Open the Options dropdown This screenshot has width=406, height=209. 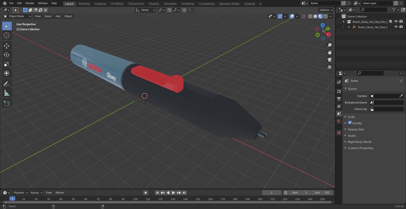326,10
